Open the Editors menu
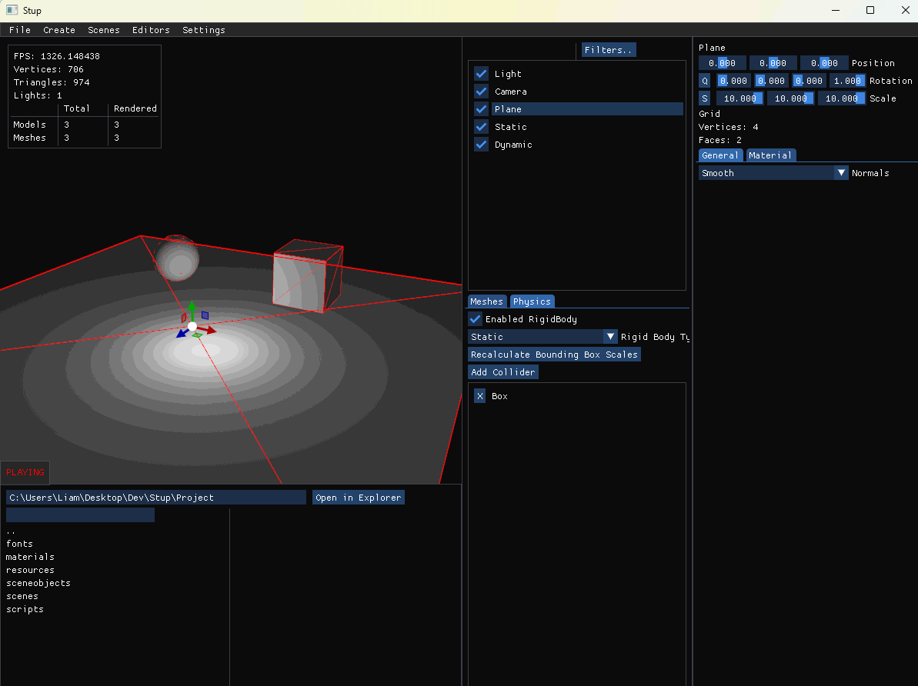This screenshot has height=686, width=918. pyautogui.click(x=151, y=30)
